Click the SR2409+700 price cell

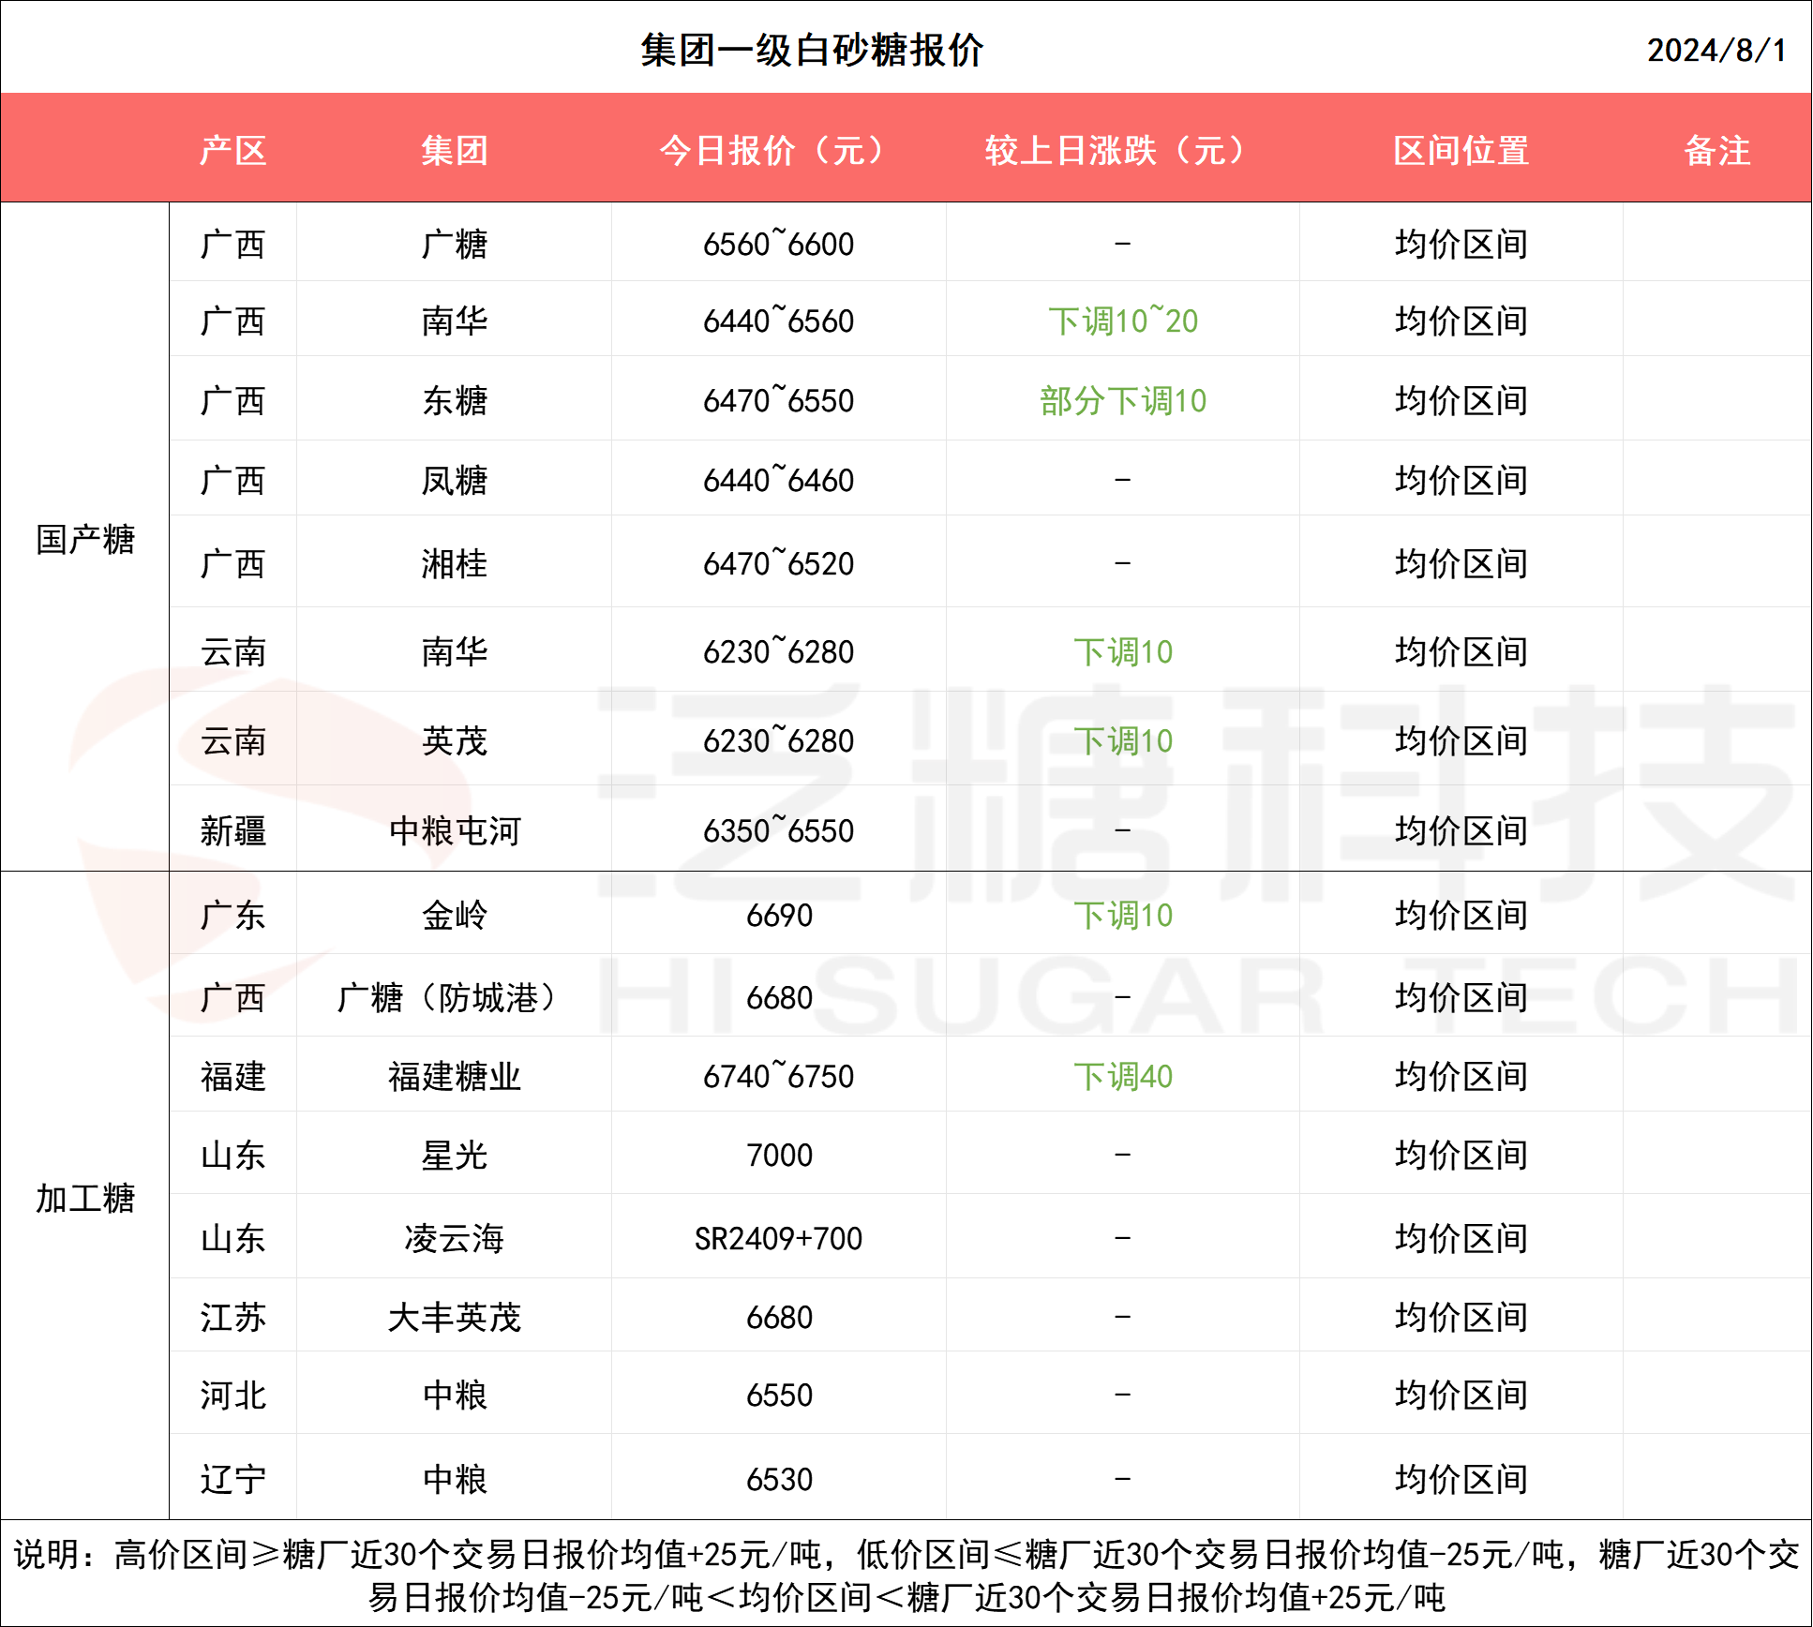tap(778, 1238)
